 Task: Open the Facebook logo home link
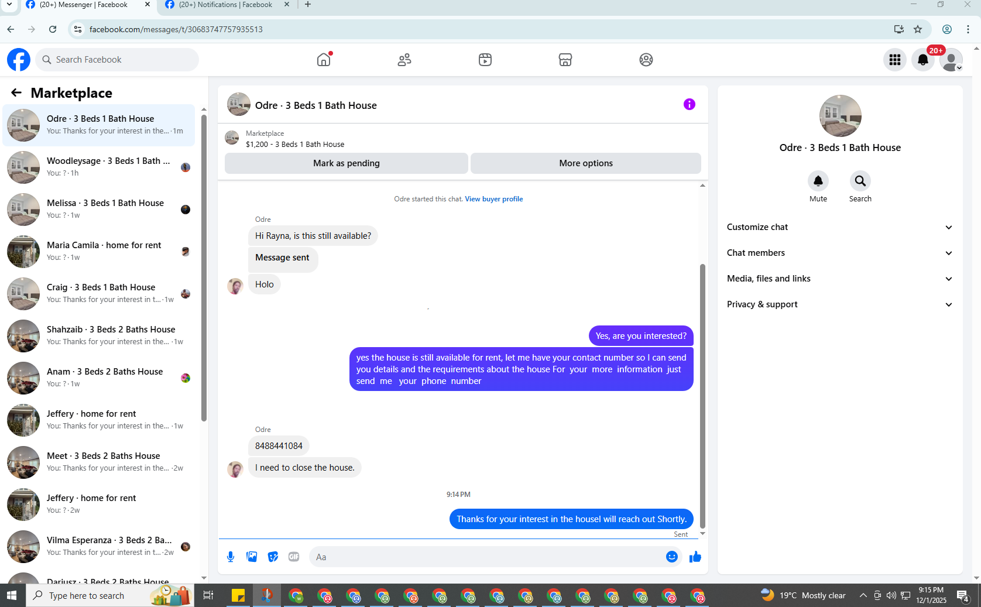(19, 60)
